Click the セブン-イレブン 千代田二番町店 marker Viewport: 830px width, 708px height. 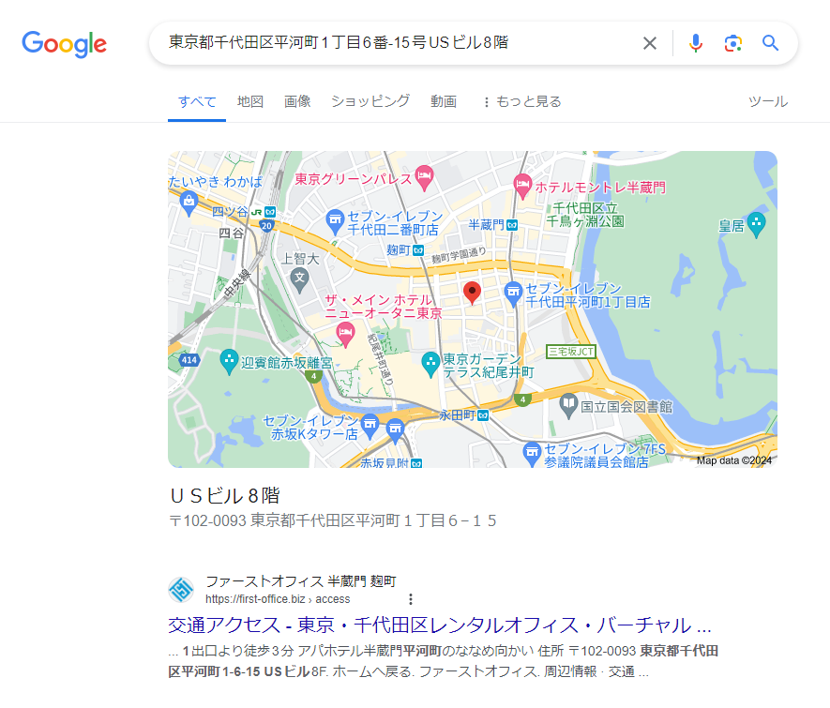tap(335, 221)
